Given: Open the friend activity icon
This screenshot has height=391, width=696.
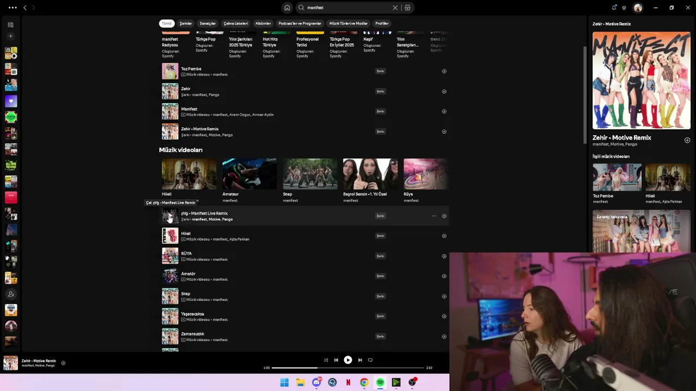Looking at the screenshot, I should click(624, 8).
